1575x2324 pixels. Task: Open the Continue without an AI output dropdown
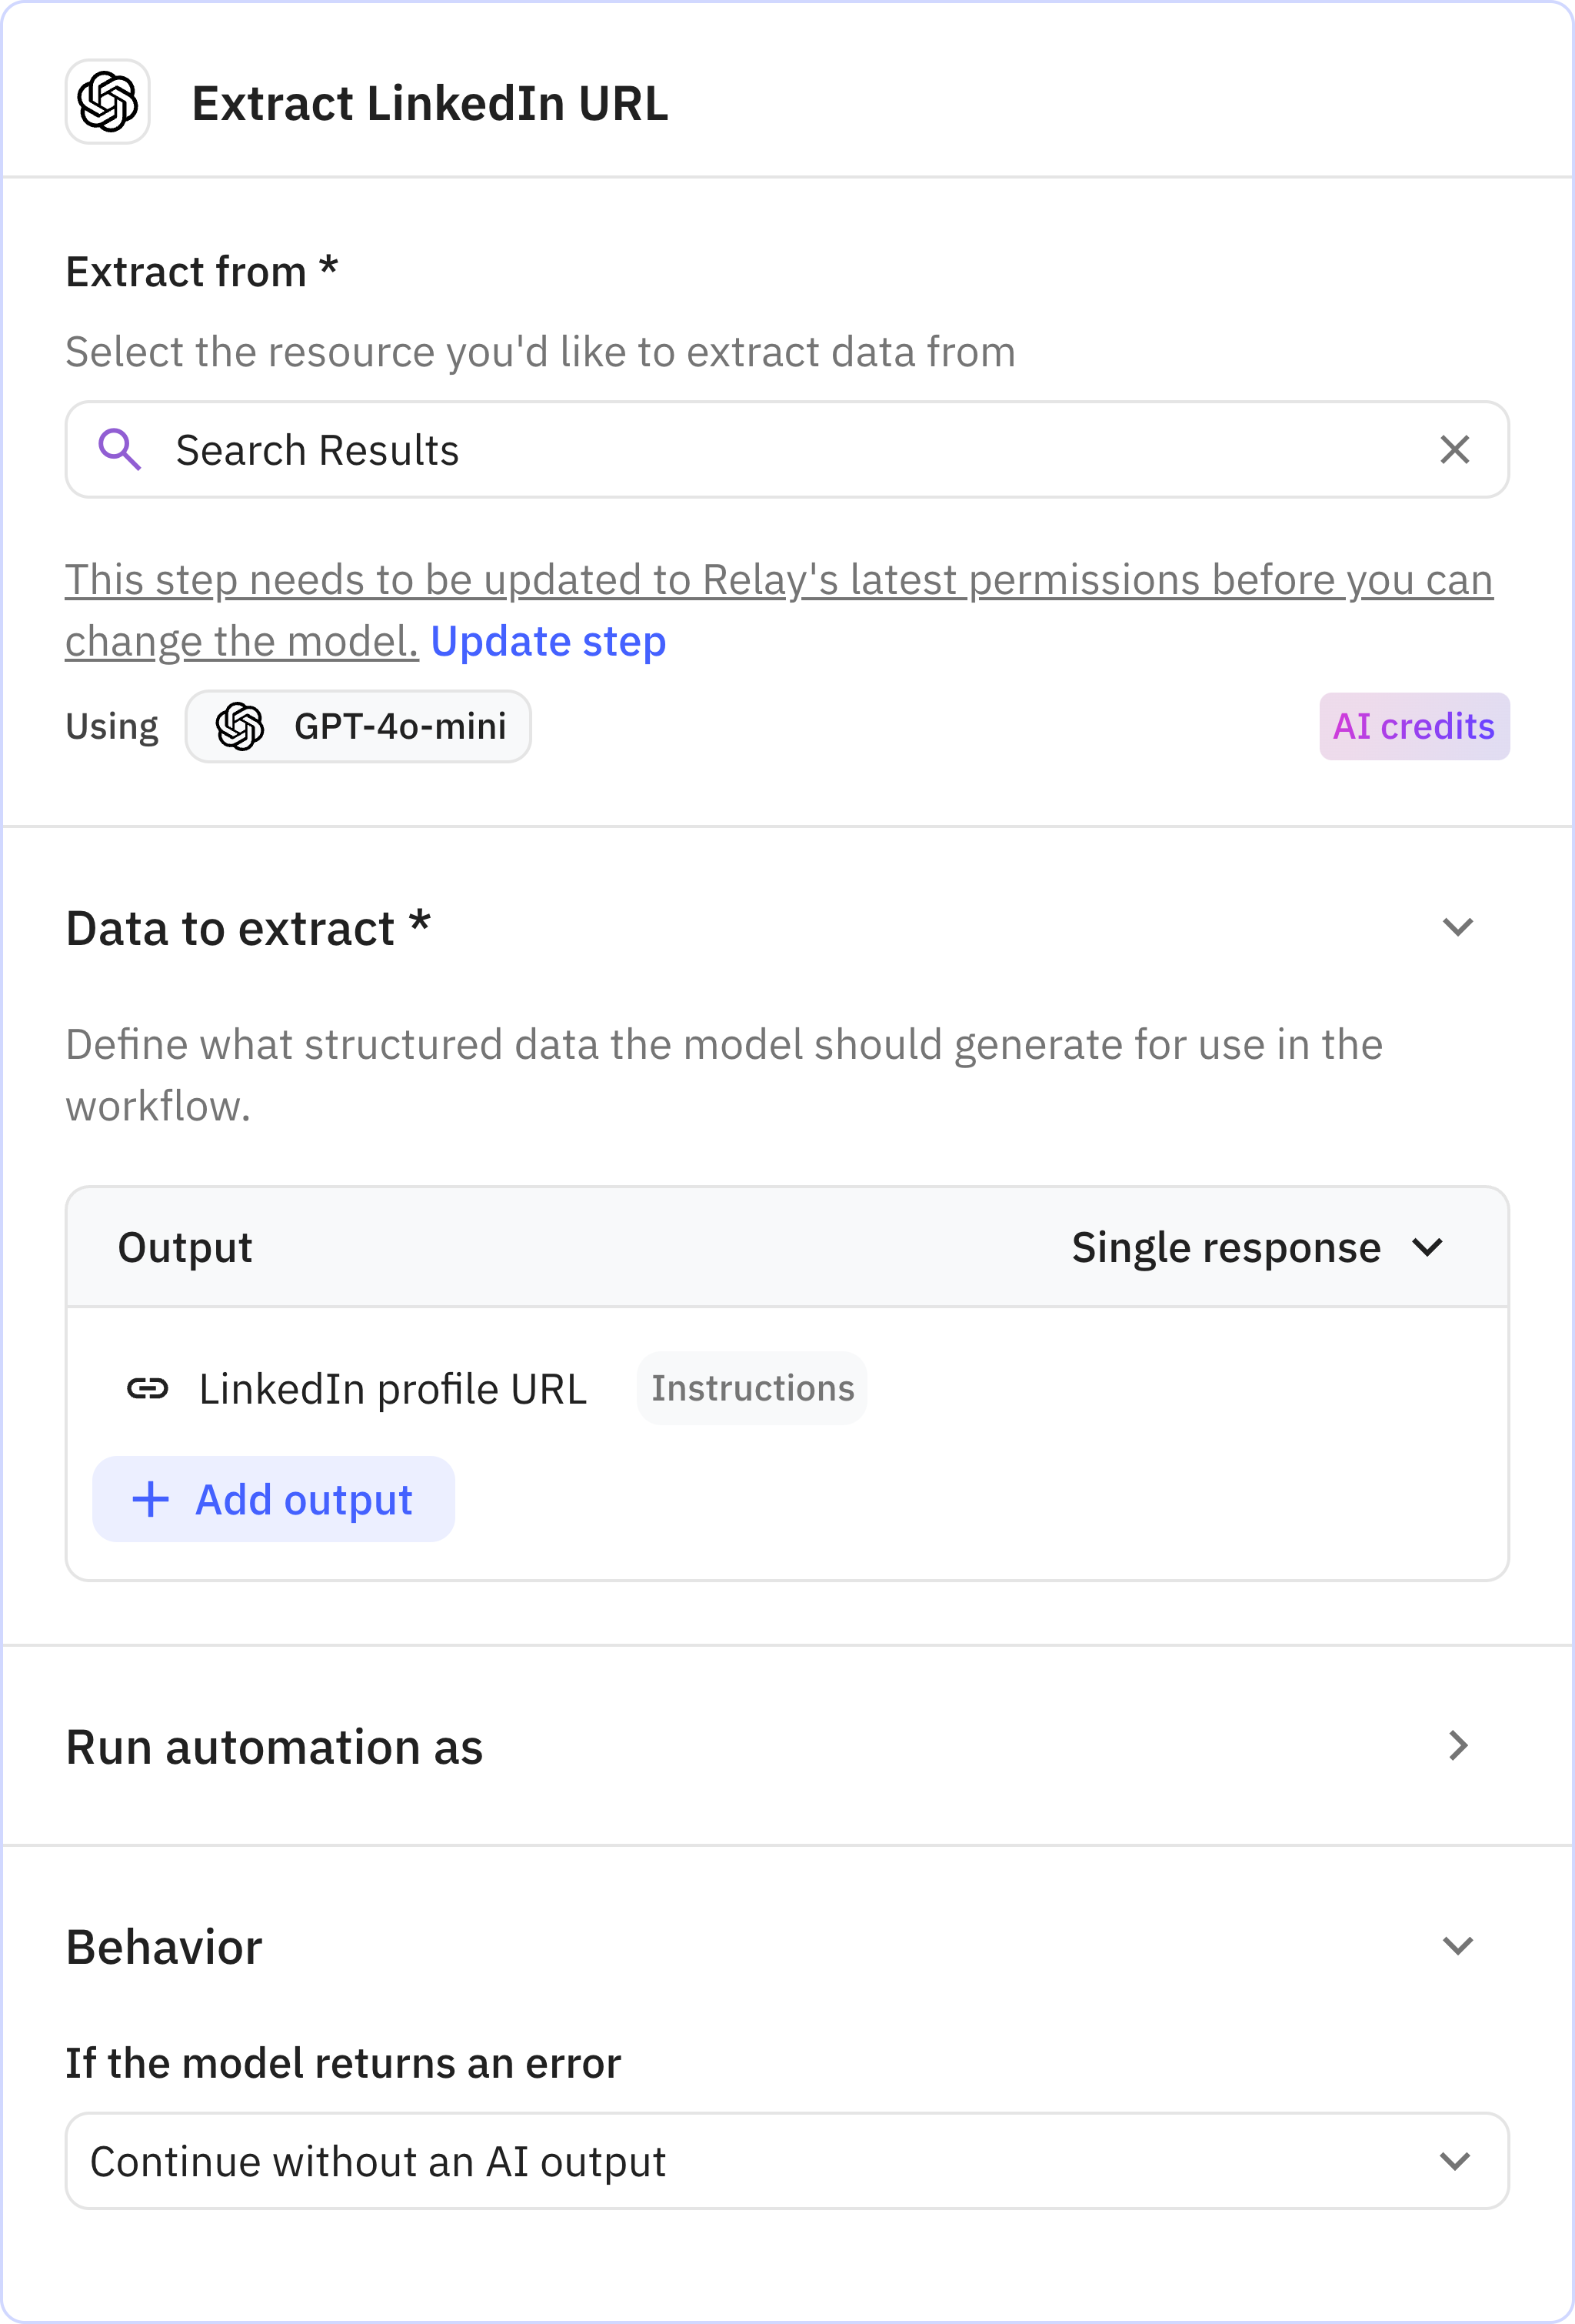coord(787,2161)
